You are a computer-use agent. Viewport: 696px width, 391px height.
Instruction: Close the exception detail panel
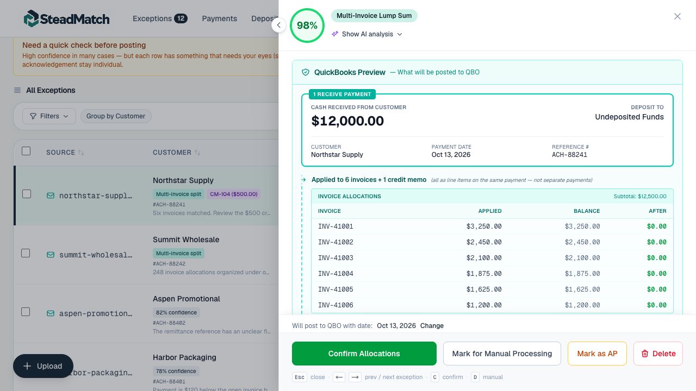click(677, 16)
